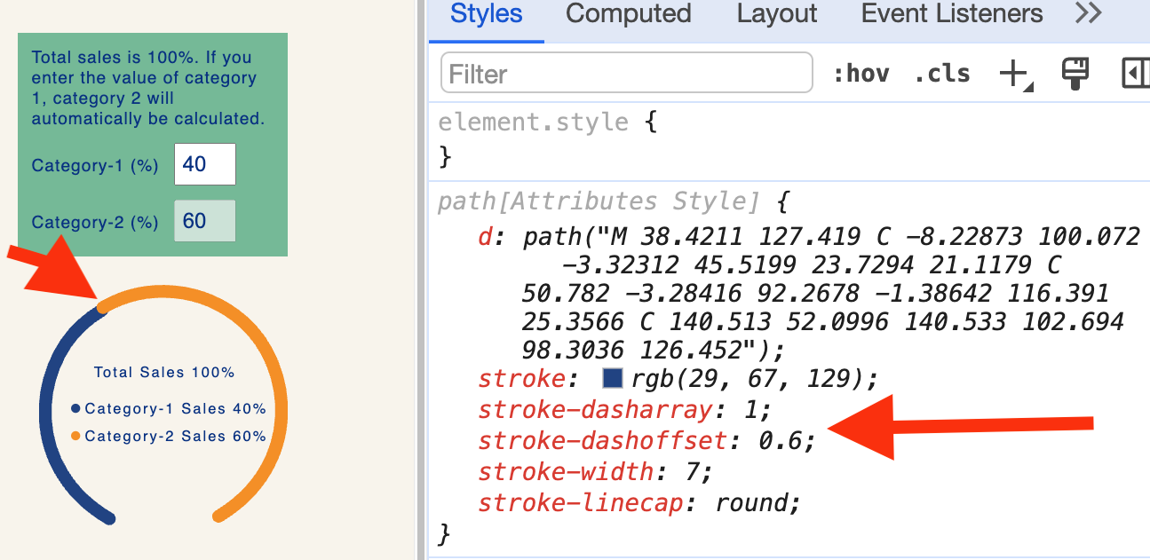Add new style rule with plus icon
1150x560 pixels.
1016,74
